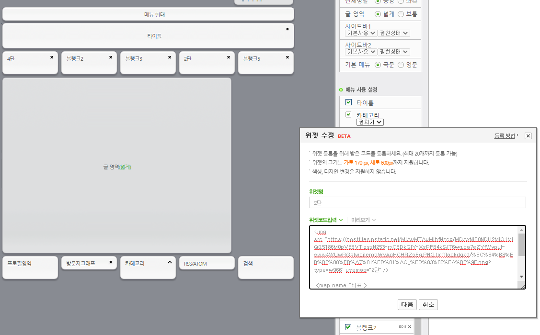Remove the 타이틀 block with its x icon
The image size is (540, 335).
pyautogui.click(x=287, y=29)
